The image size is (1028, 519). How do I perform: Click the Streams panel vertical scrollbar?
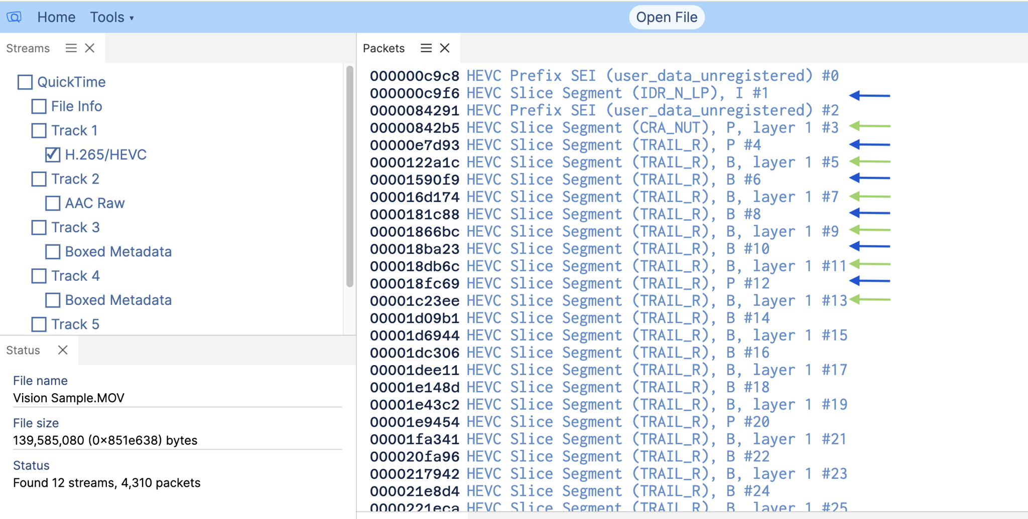[349, 176]
